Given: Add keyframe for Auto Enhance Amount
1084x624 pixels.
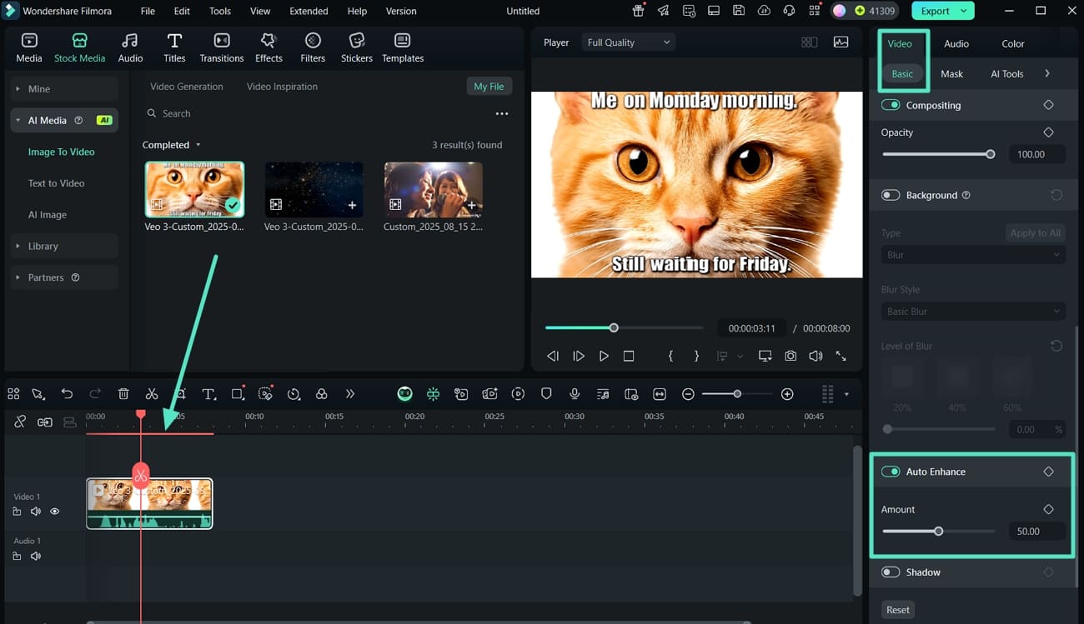Looking at the screenshot, I should 1048,509.
